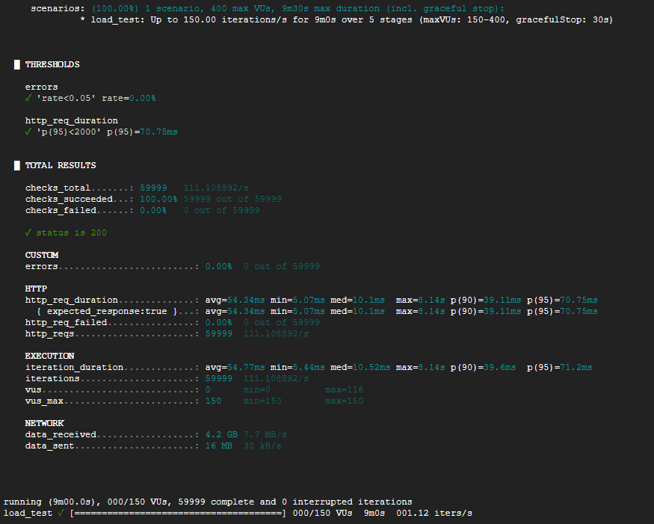Viewport: 654px width, 524px height.
Task: Select the THRESHOLDS section heading
Action: tap(52, 64)
